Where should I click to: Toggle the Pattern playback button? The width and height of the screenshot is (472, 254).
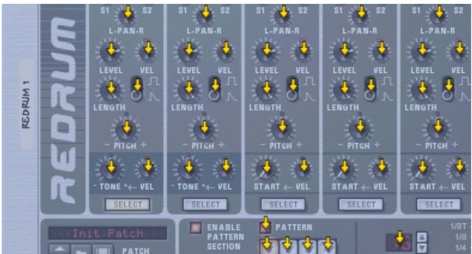(266, 228)
